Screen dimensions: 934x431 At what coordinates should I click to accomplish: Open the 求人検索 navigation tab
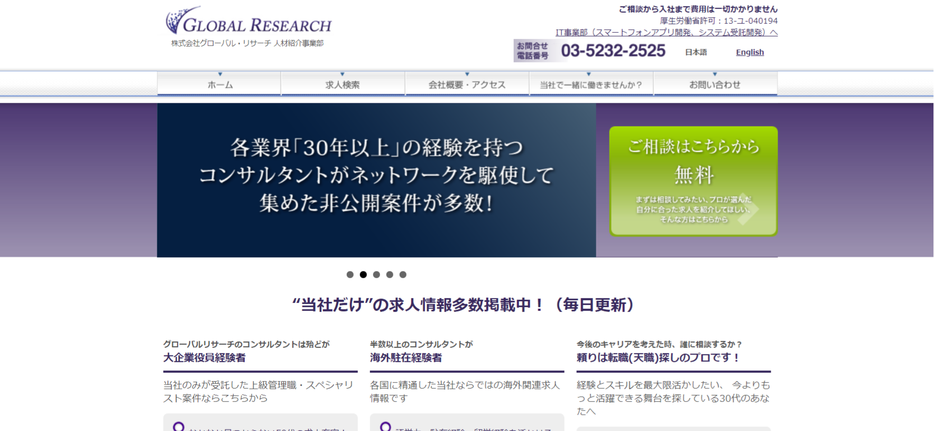(343, 85)
